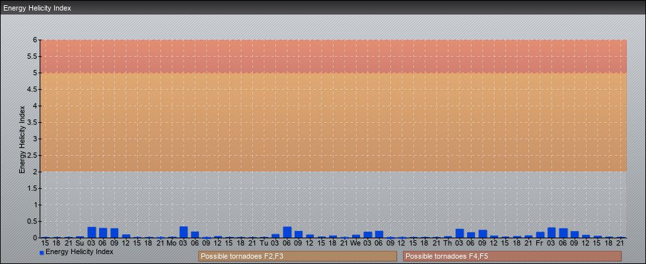The height and width of the screenshot is (264, 646).
Task: Click the y-axis value 5.5
Action: click(x=32, y=56)
